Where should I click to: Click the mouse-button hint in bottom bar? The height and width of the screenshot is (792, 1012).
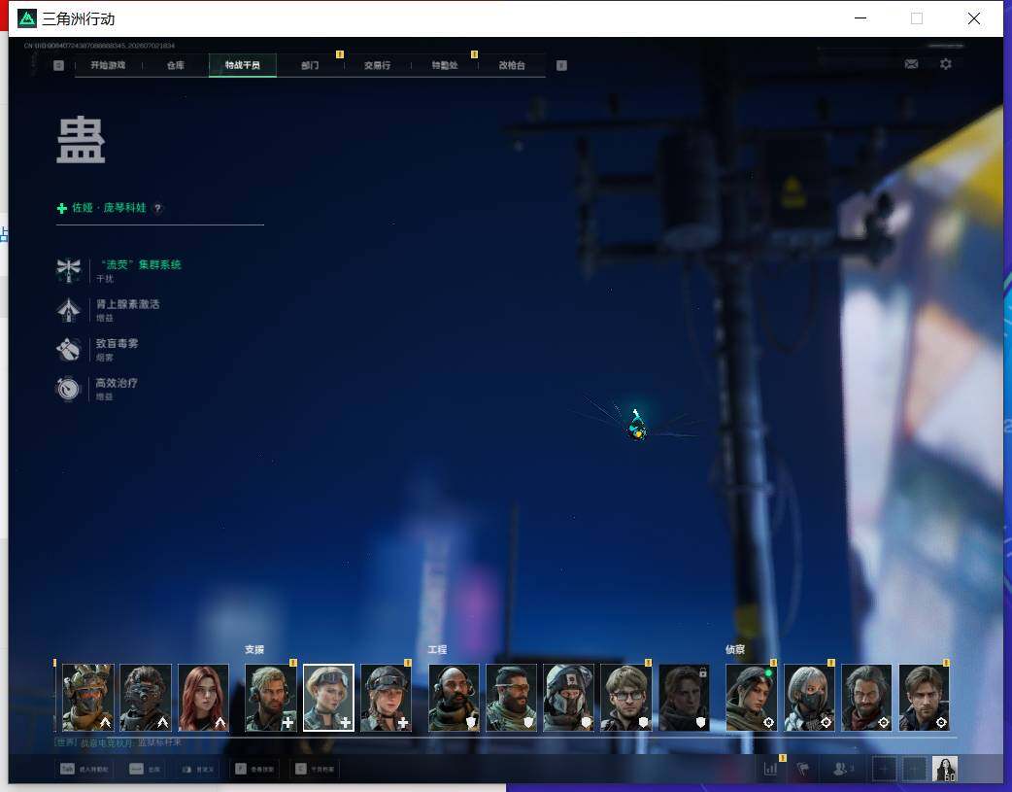click(x=186, y=770)
